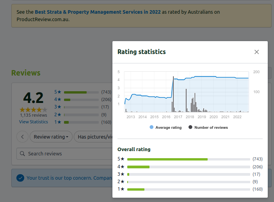
Task: Click the 5-star bar in Reviews summary
Action: [x=81, y=92]
